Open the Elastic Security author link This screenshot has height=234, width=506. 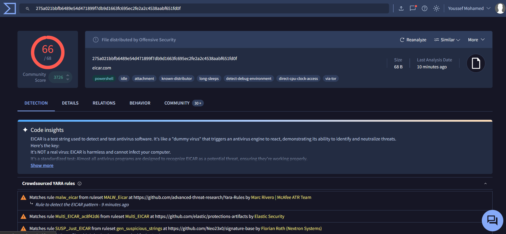pyautogui.click(x=269, y=216)
